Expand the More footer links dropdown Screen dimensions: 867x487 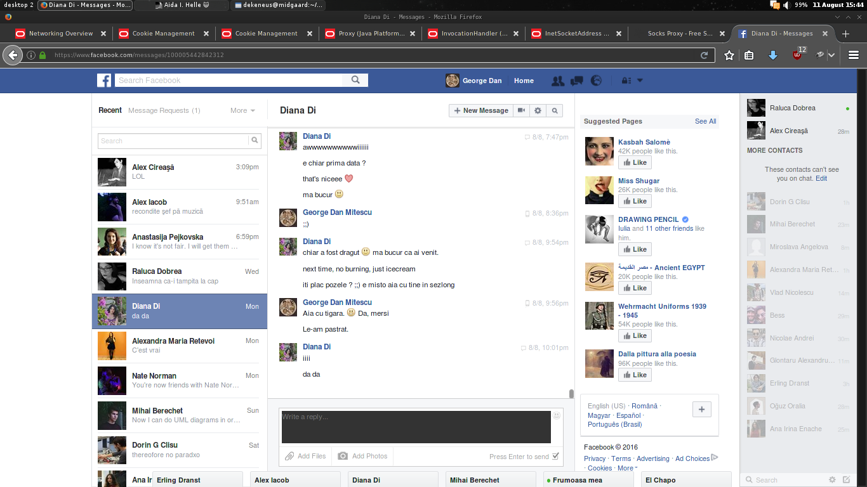point(626,468)
